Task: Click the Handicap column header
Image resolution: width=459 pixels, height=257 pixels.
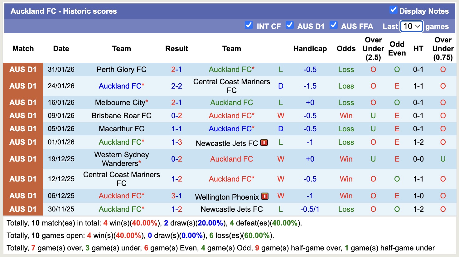Action: (310, 49)
